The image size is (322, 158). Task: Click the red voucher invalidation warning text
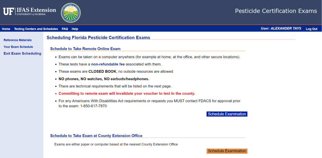pos(127,93)
